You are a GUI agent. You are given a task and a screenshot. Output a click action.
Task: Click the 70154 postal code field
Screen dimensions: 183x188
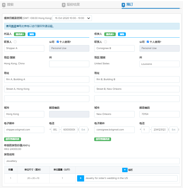click(159, 114)
